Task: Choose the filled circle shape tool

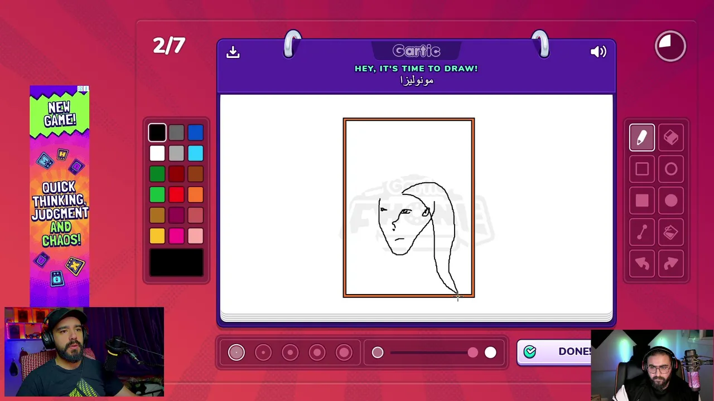Action: click(x=671, y=201)
